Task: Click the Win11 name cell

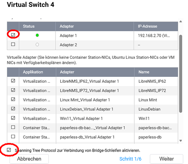Action: 156,118
